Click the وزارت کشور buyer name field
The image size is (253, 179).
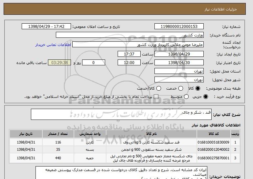[x=130, y=35]
